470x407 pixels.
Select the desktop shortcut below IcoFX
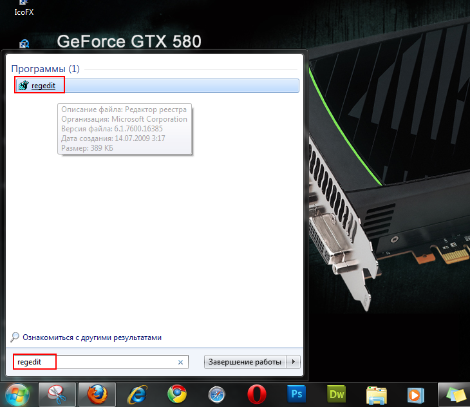(x=24, y=44)
